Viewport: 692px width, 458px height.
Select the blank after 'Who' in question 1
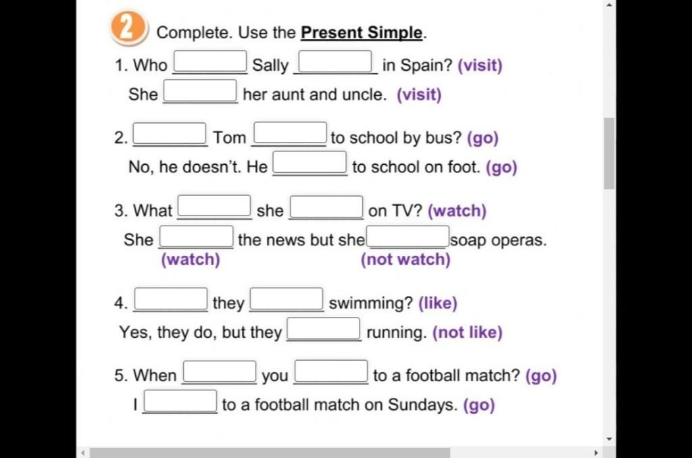(210, 61)
